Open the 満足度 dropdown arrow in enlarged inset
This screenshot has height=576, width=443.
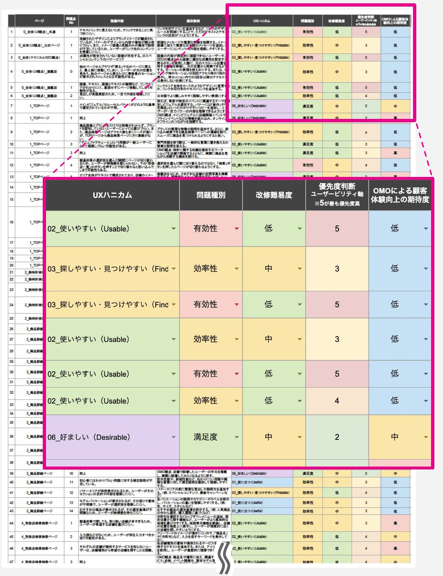(237, 437)
